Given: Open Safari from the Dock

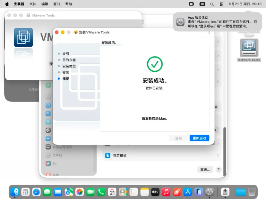Looking at the screenshot, I should 37,192.
